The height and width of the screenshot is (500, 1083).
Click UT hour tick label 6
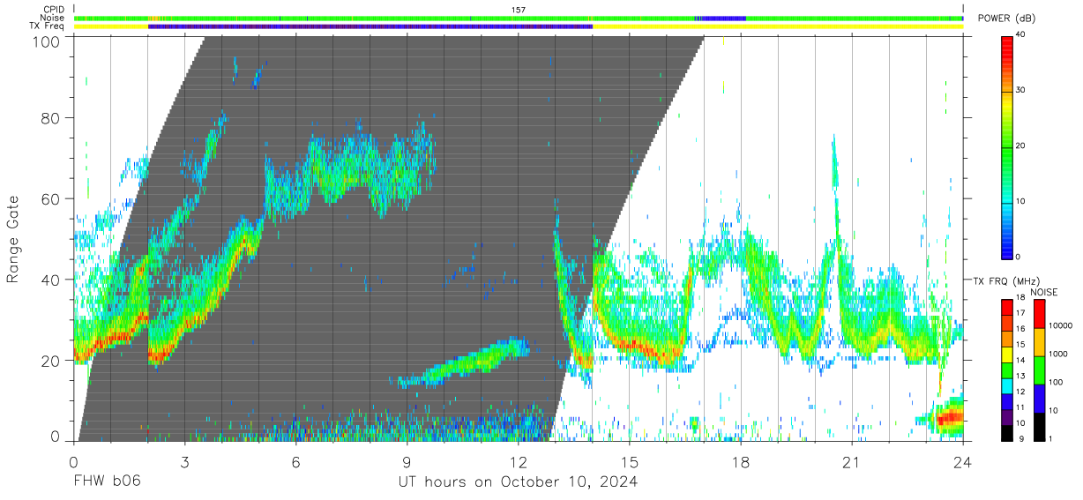coord(295,462)
